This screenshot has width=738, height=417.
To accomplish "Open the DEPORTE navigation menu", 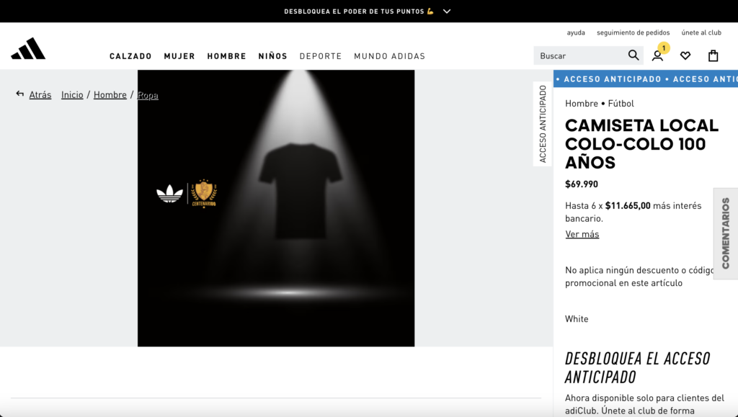I will coord(321,56).
